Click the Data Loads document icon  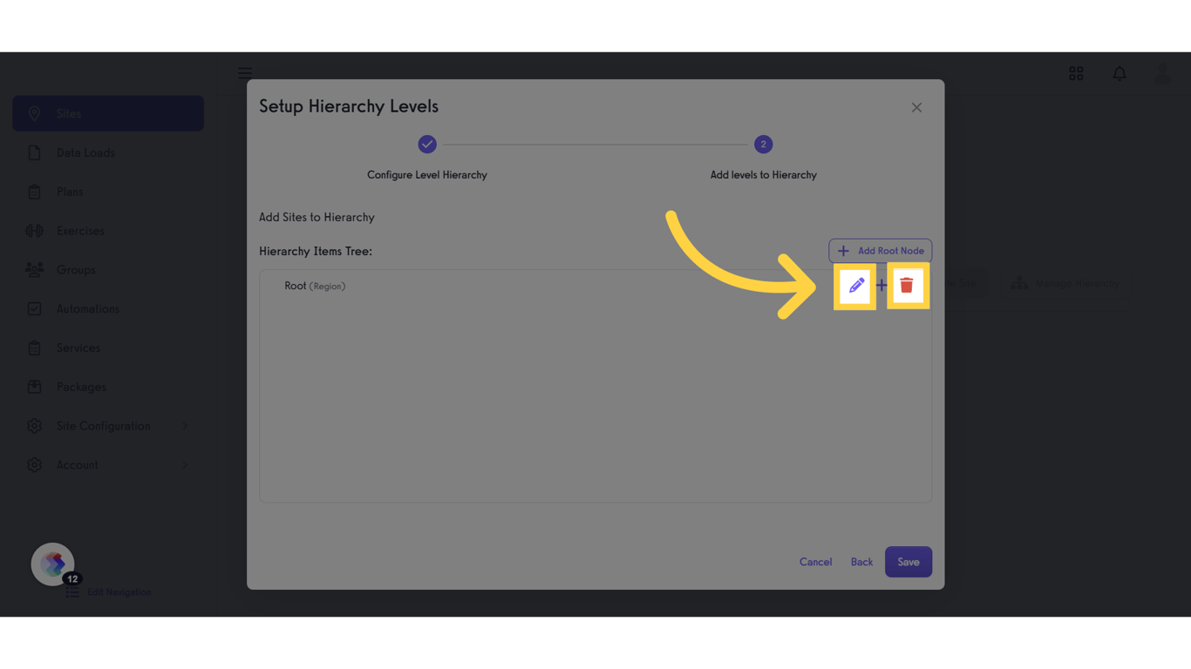34,152
